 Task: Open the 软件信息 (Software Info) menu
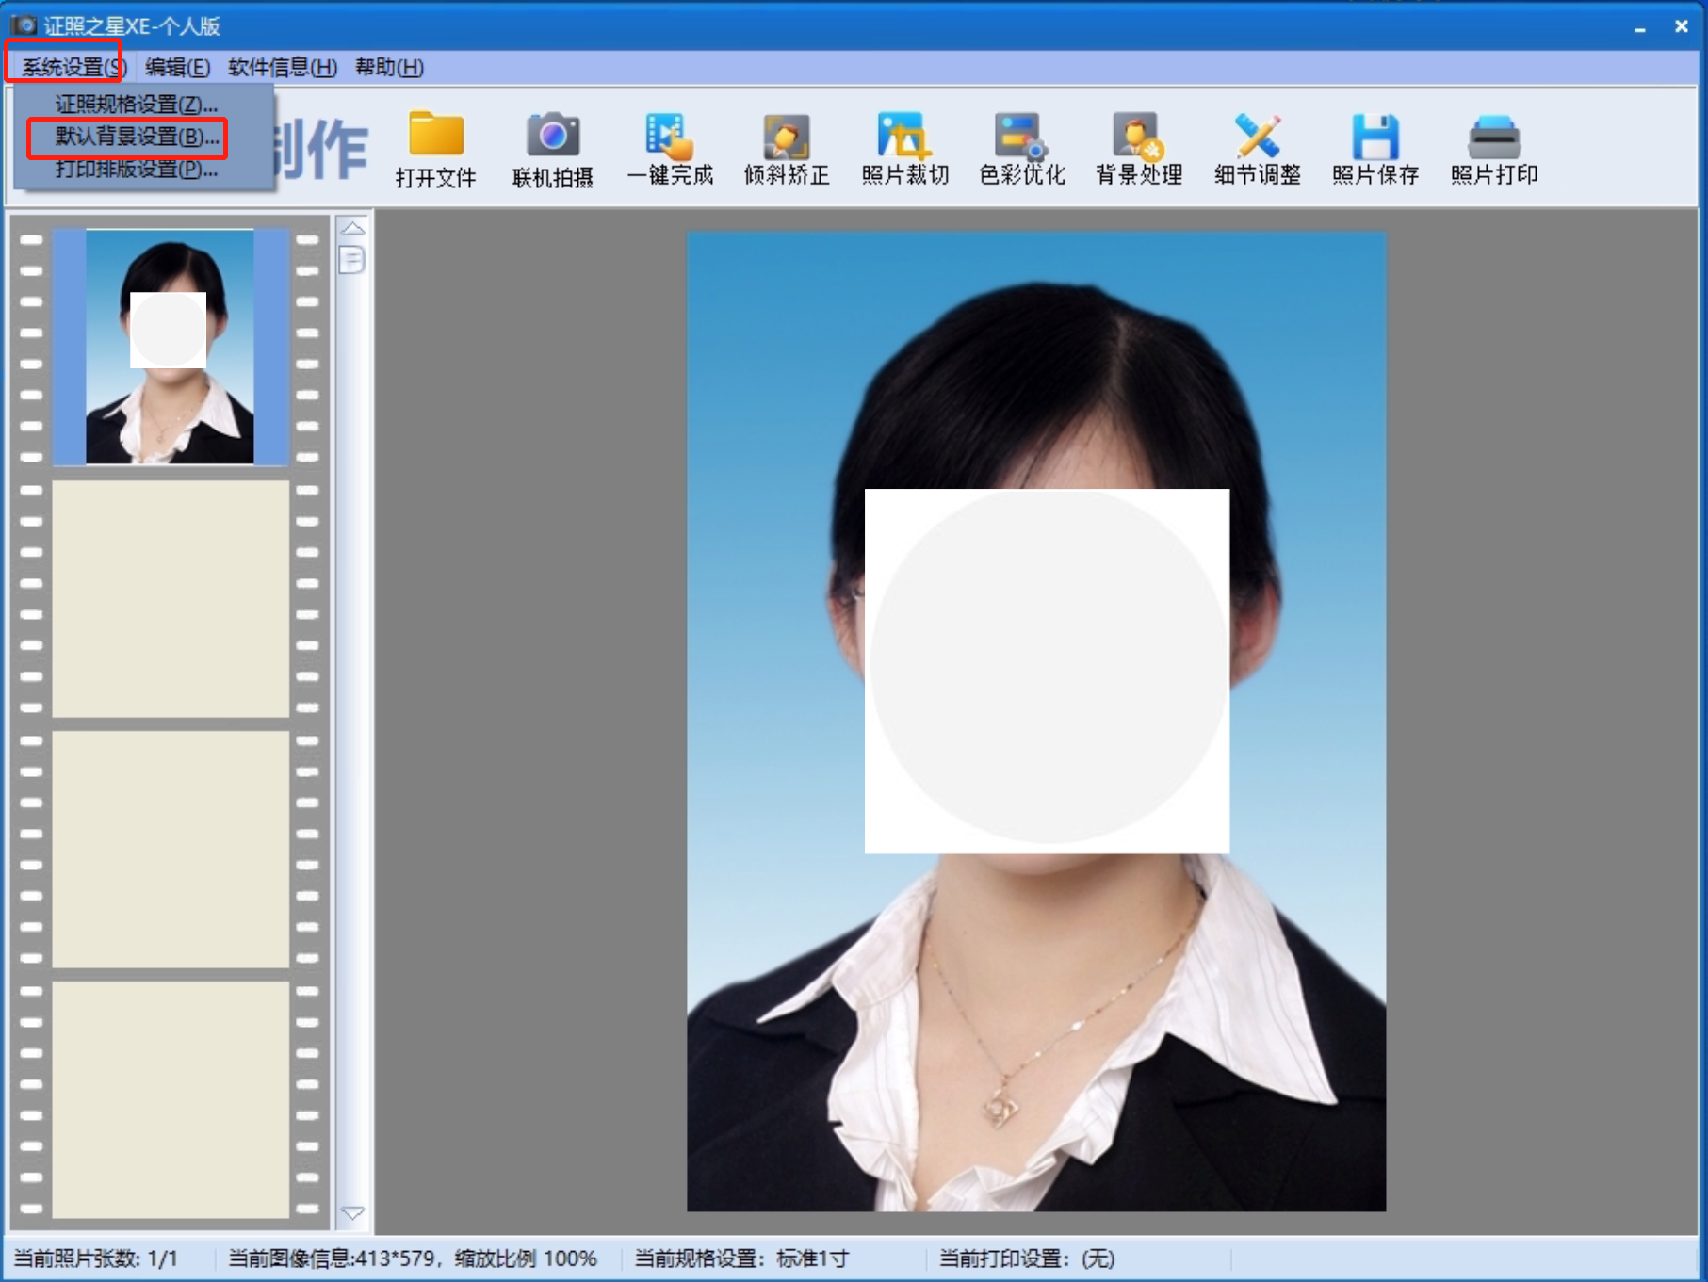279,67
